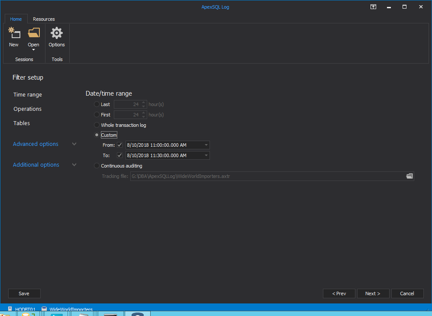The width and height of the screenshot is (432, 316).
Task: Proceed with the Next button
Action: (373, 293)
